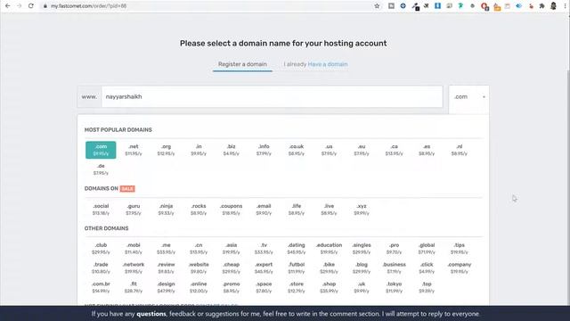The width and height of the screenshot is (570, 321).
Task: Select the .store domain
Action: pyautogui.click(x=297, y=287)
